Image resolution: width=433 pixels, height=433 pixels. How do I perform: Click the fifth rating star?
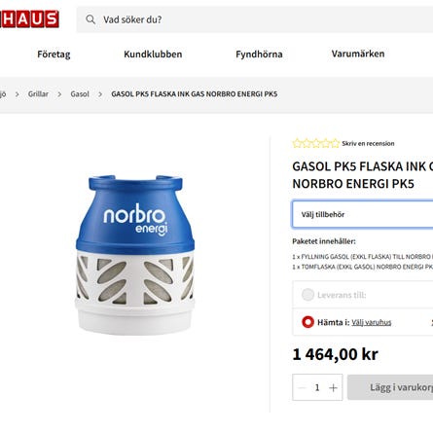(335, 143)
